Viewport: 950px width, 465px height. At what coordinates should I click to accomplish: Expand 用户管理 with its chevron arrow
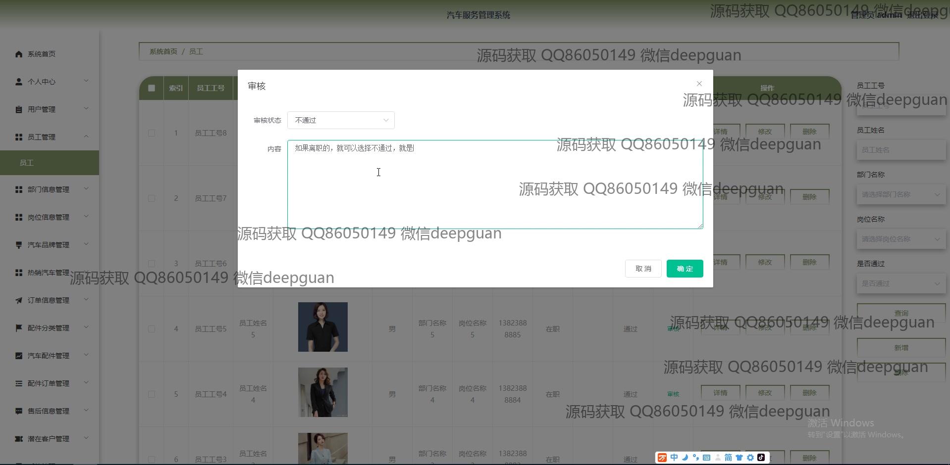(86, 109)
